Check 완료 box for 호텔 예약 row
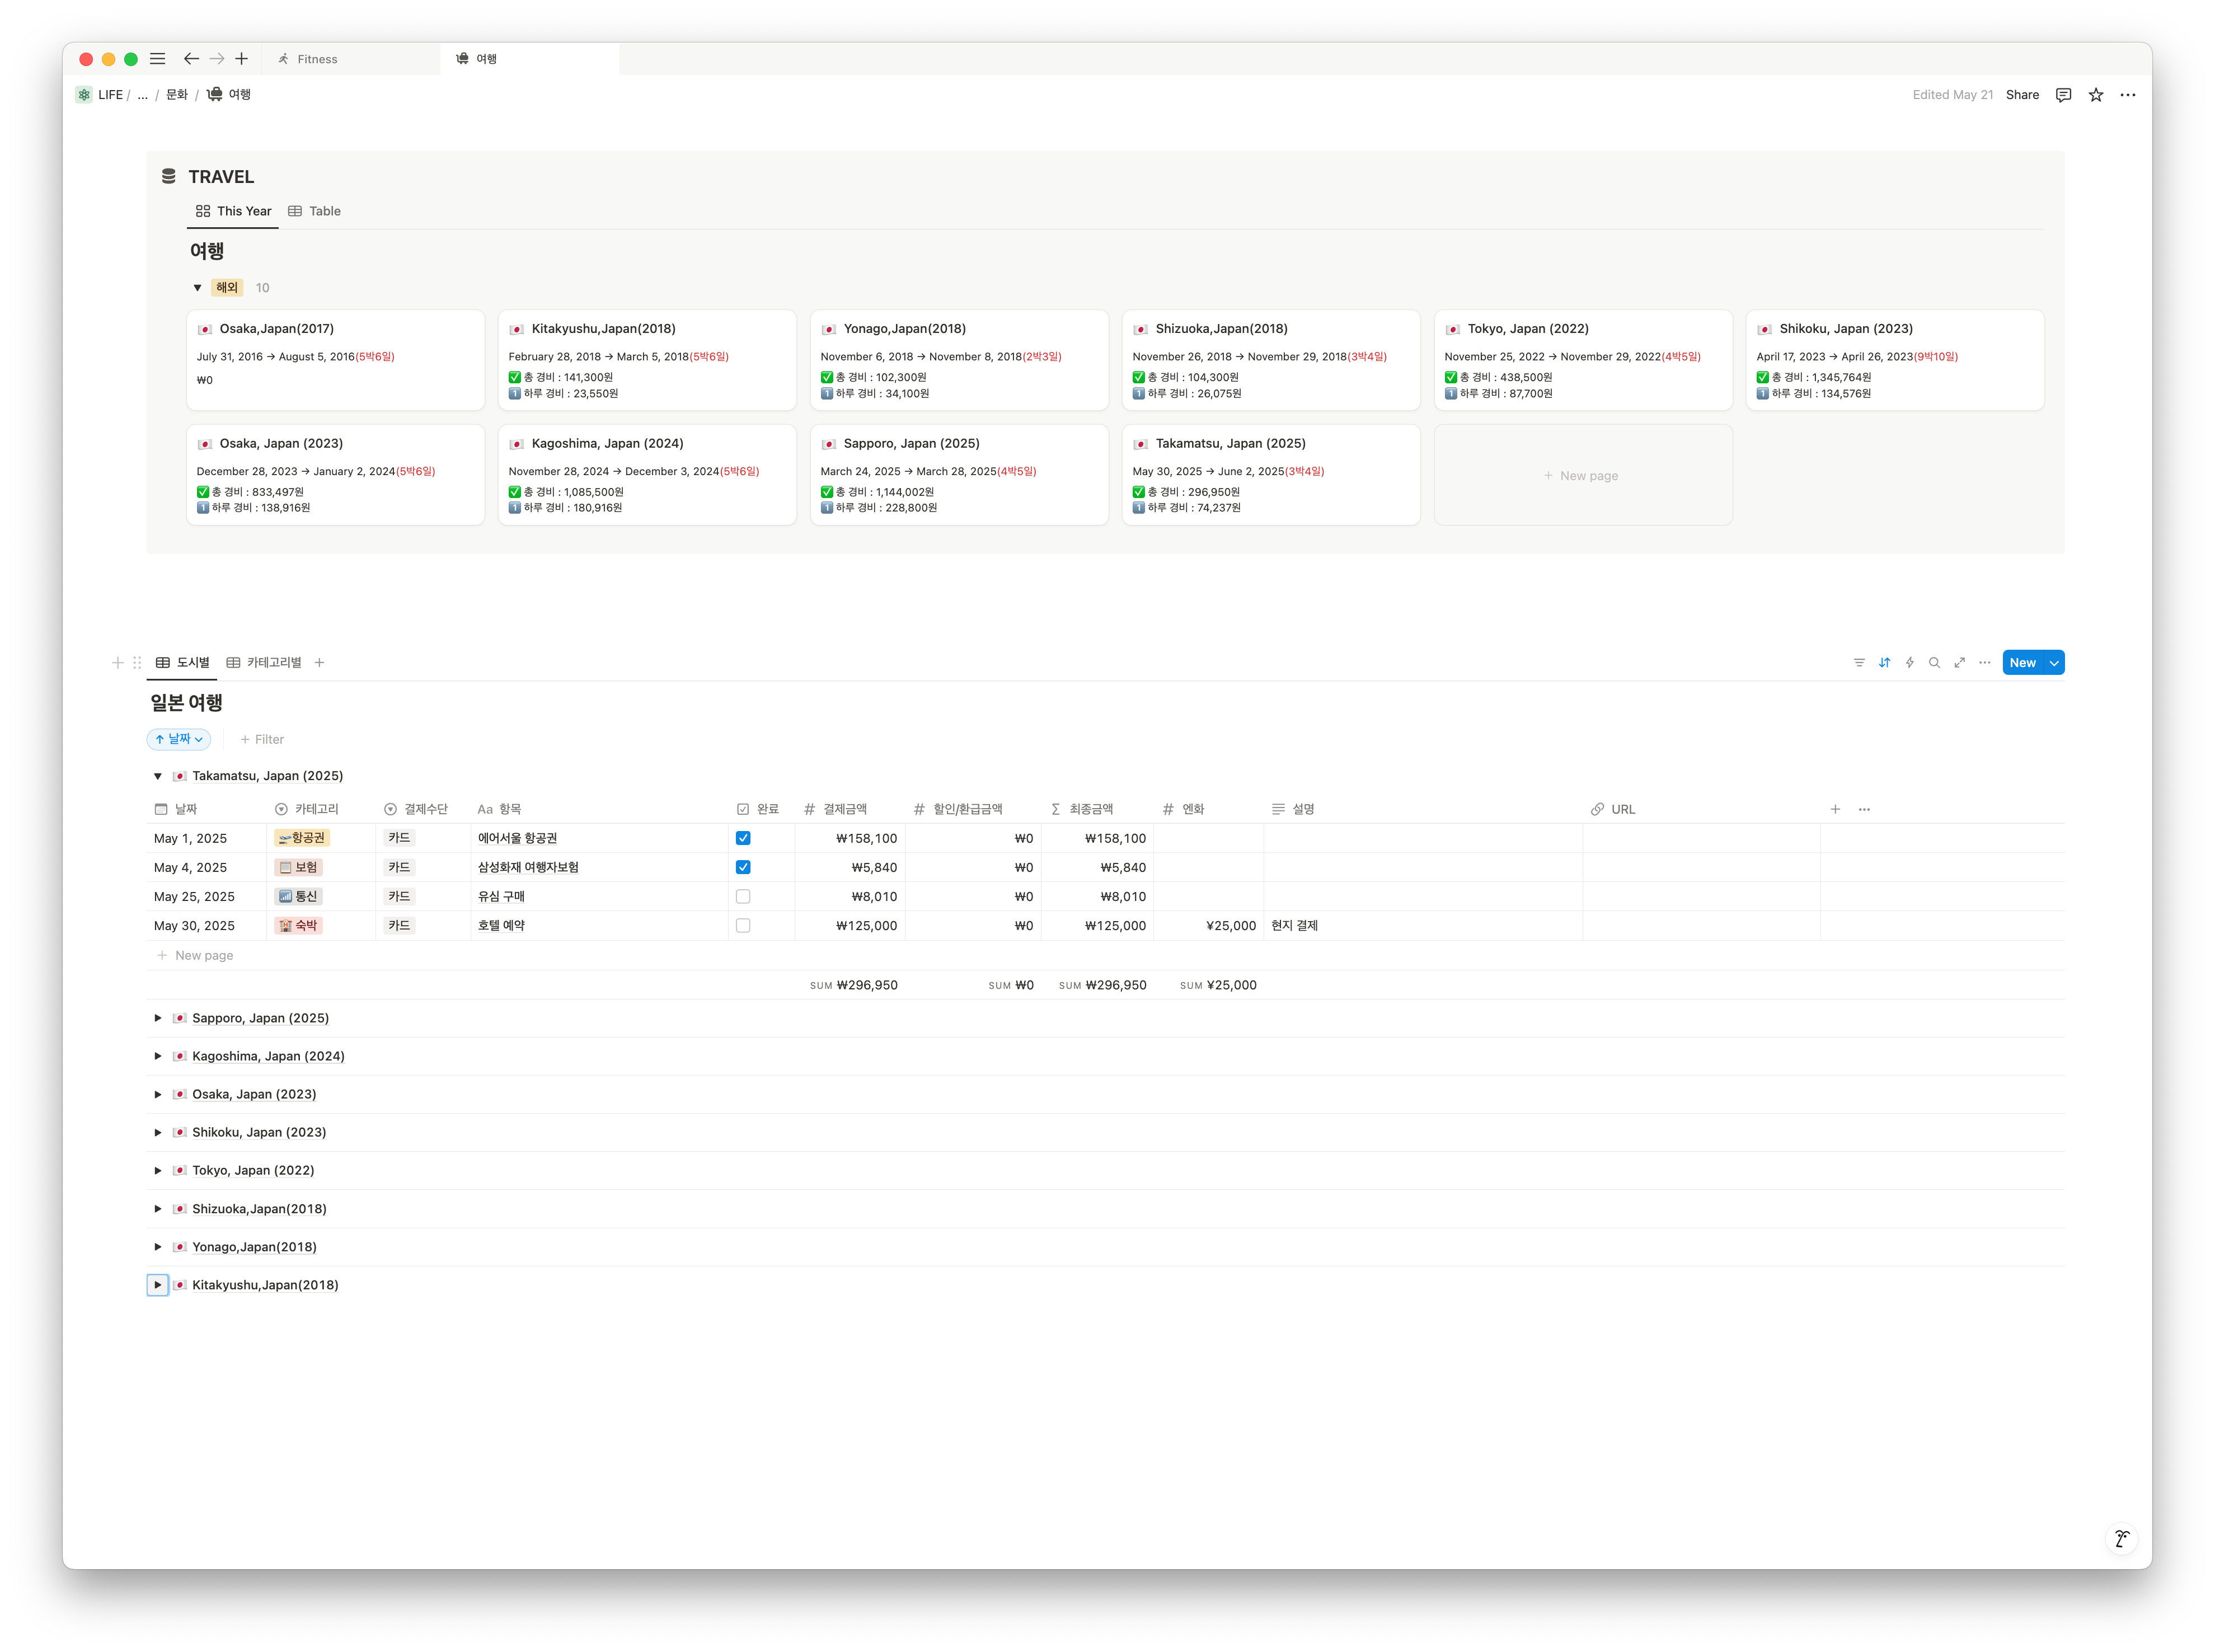The image size is (2215, 1652). pos(743,926)
